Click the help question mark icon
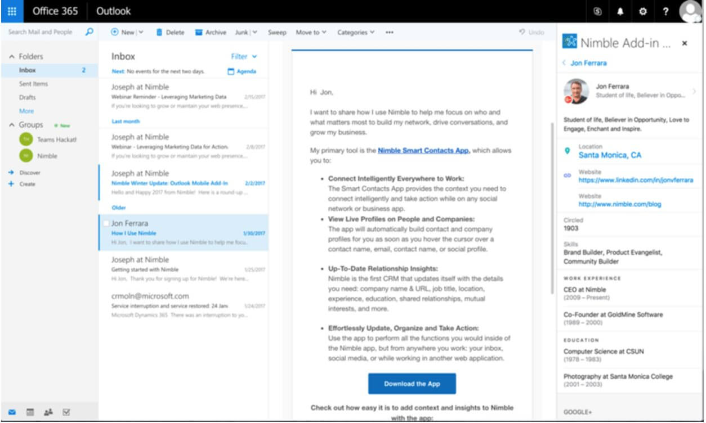The height and width of the screenshot is (423, 706). [x=665, y=11]
